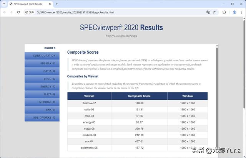This screenshot has width=246, height=158.
Task: Click the Composites by Viewset heading
Action: point(83,76)
